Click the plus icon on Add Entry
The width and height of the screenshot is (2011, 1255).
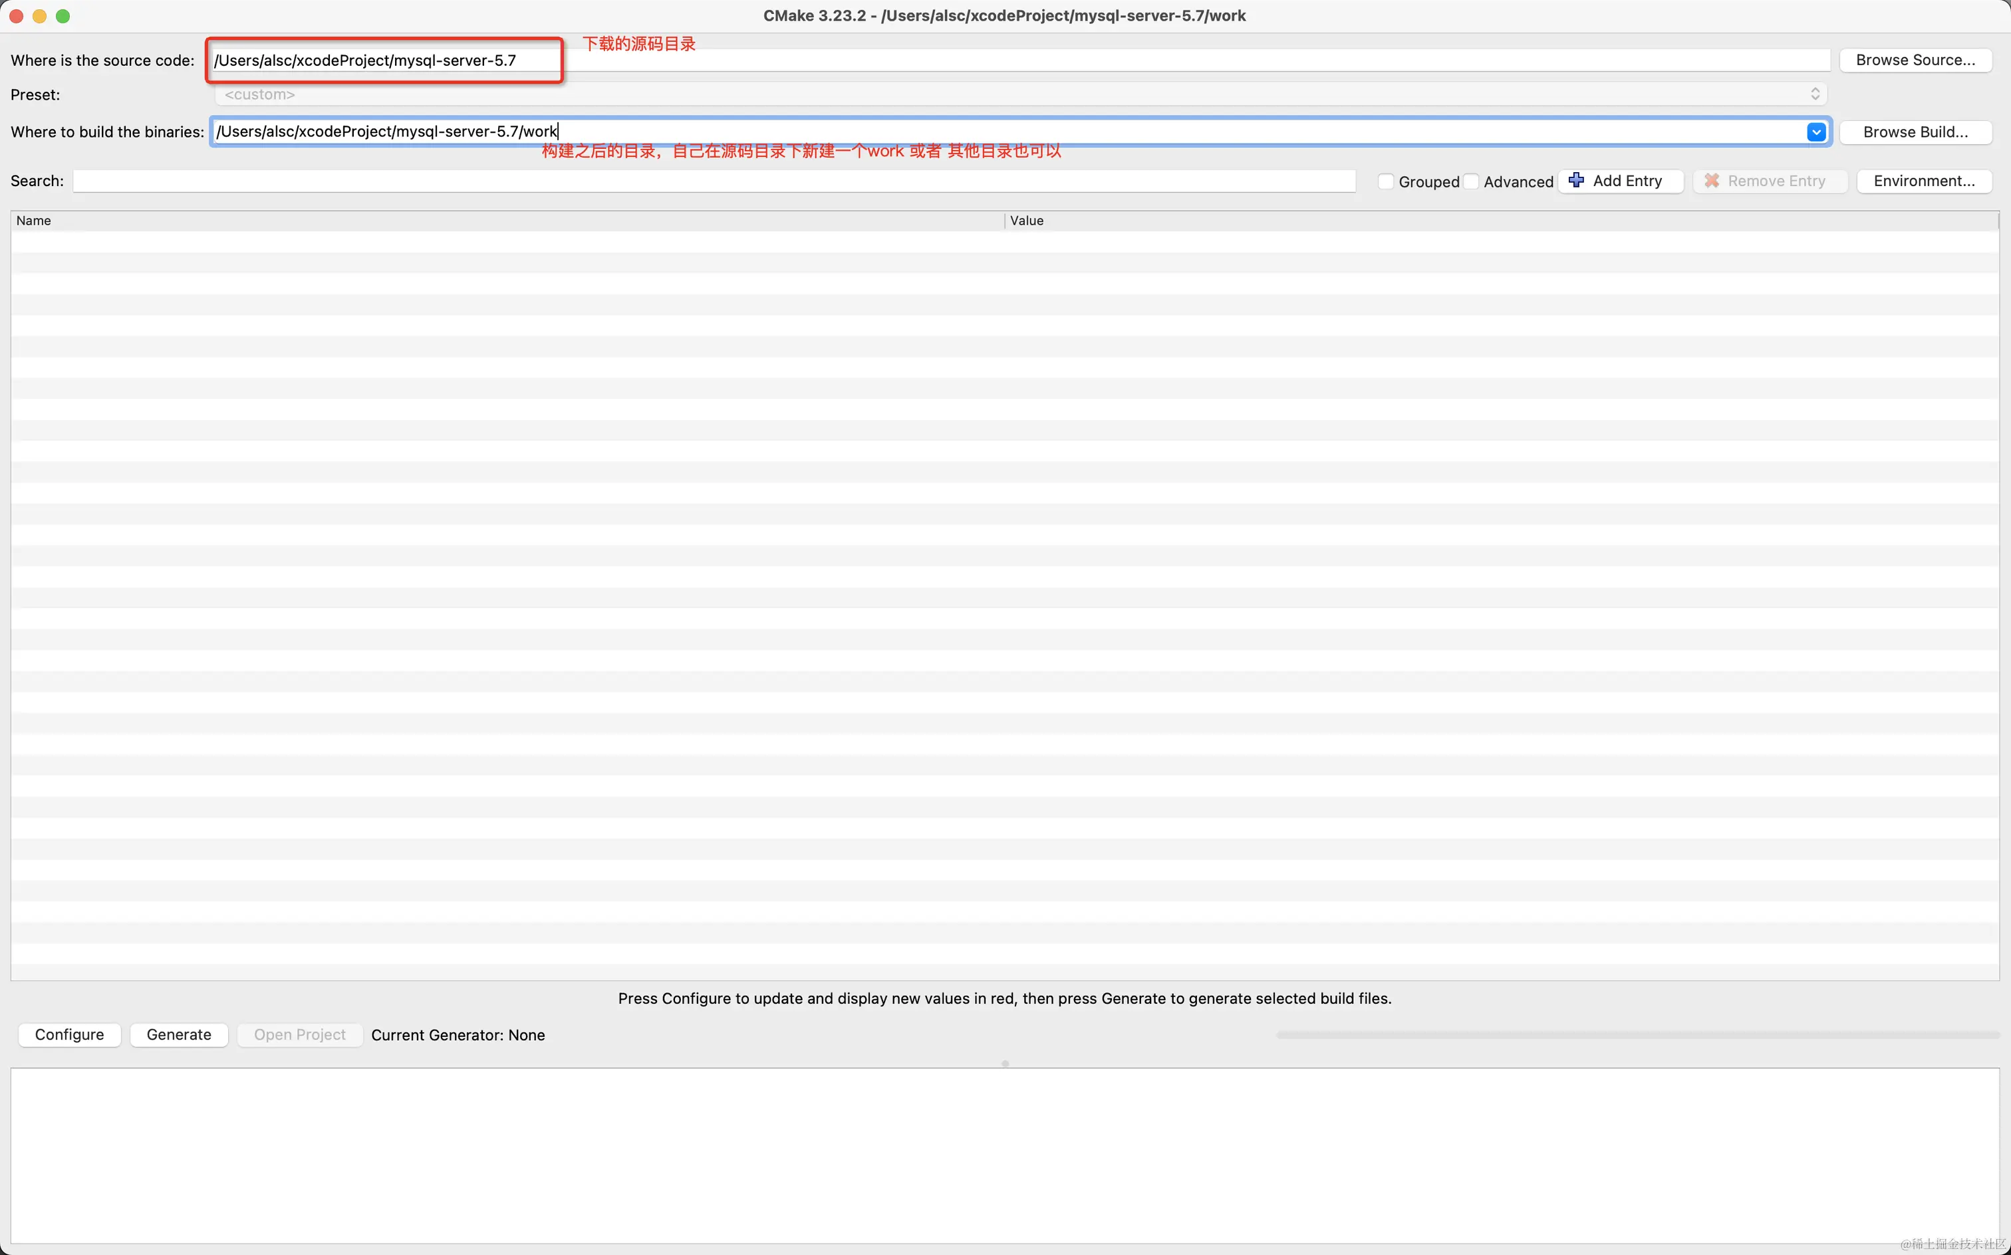point(1576,180)
